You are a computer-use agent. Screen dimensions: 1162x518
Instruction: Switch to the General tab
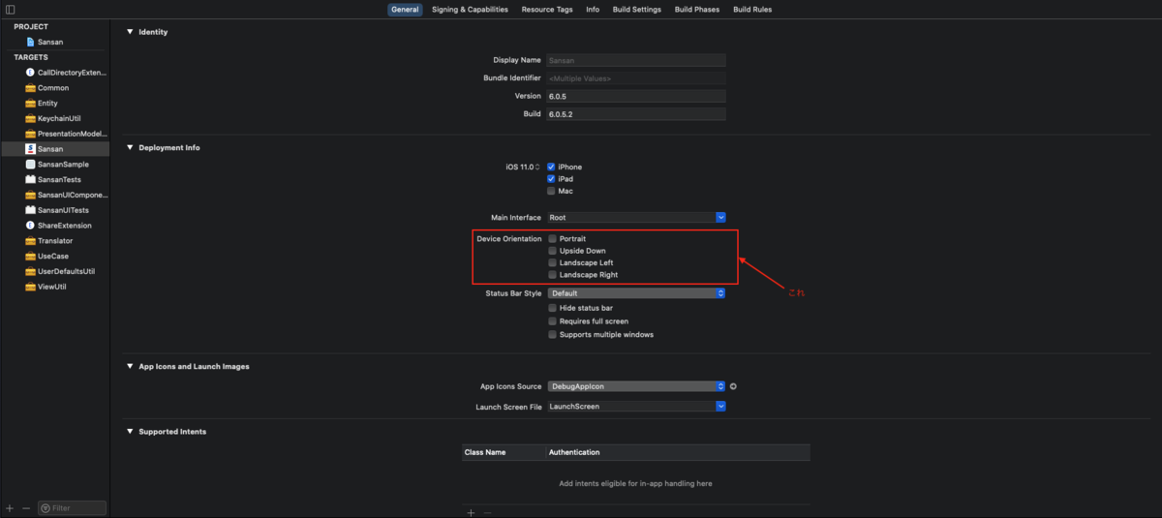405,10
